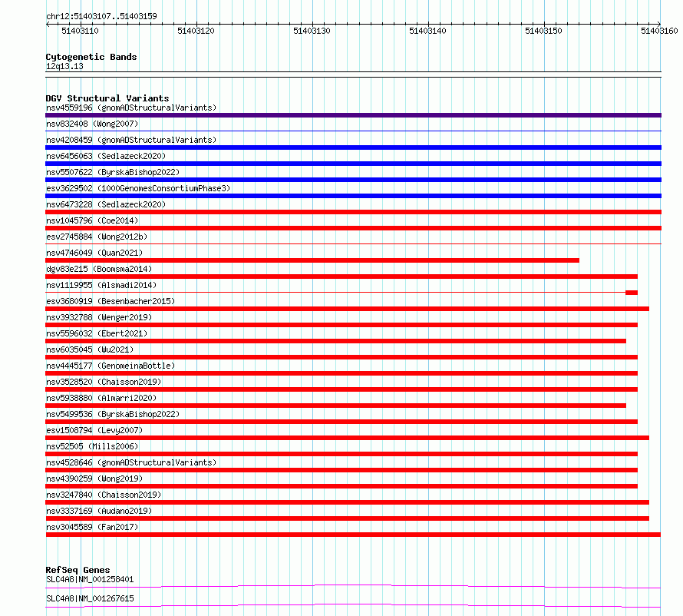Select the red bar under esv1508794

point(347,438)
